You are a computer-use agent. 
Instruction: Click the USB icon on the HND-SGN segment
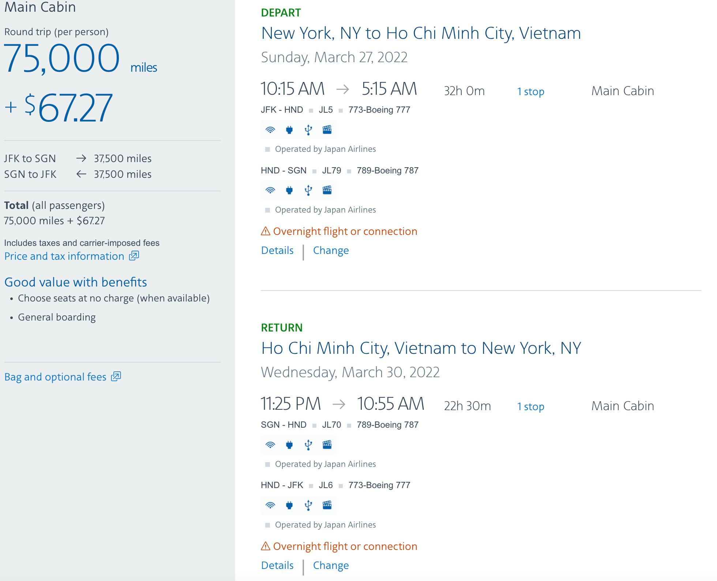(x=308, y=190)
